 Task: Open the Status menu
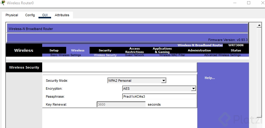236,50
